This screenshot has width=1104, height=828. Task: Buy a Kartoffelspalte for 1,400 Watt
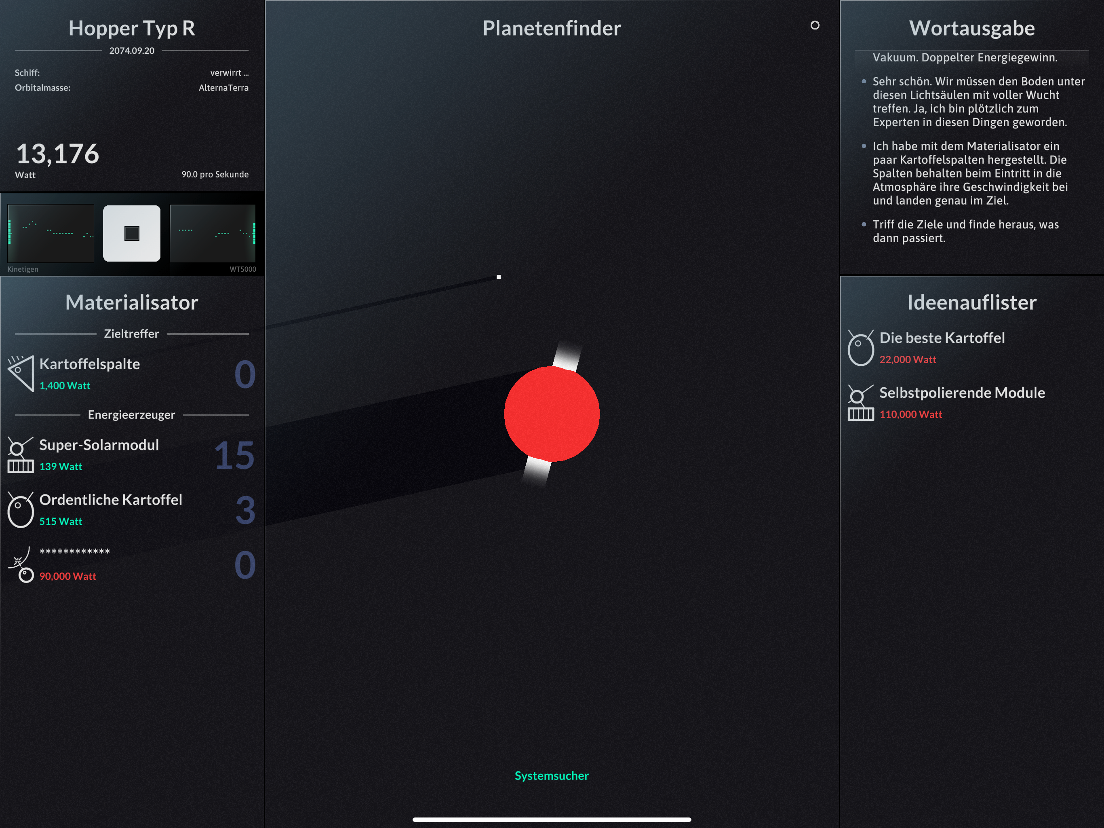(90, 364)
